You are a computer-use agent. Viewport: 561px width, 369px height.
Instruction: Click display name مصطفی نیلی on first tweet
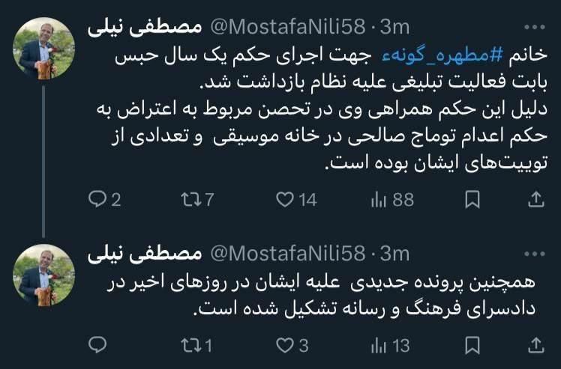pyautogui.click(x=145, y=28)
